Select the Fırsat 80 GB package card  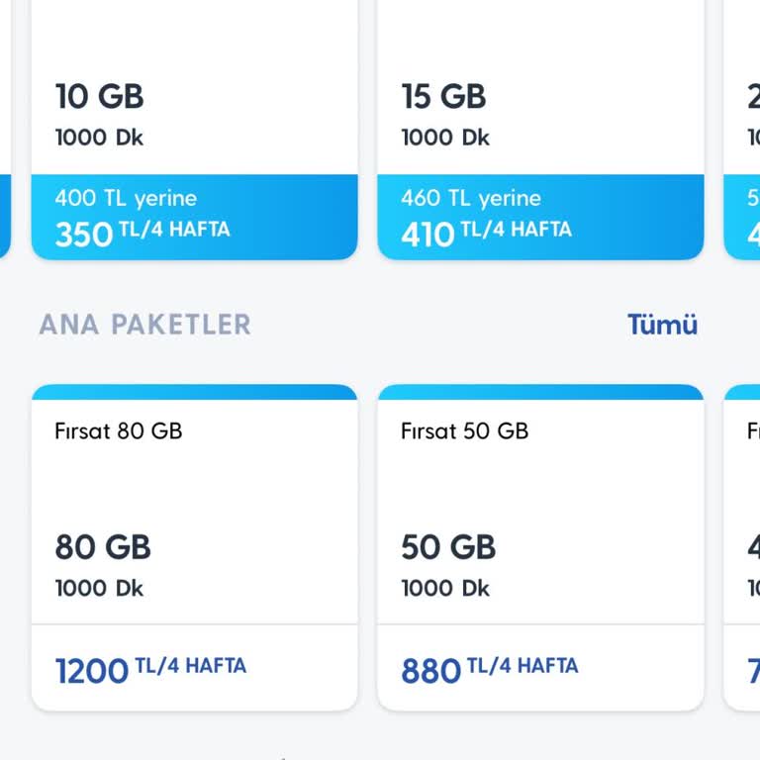click(194, 495)
